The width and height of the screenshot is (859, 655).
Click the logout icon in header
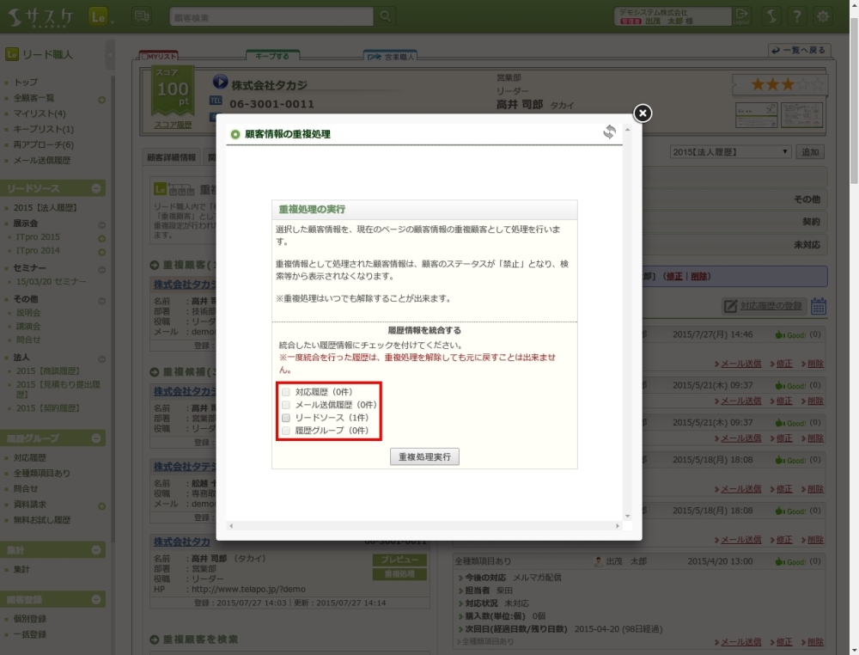(x=742, y=16)
